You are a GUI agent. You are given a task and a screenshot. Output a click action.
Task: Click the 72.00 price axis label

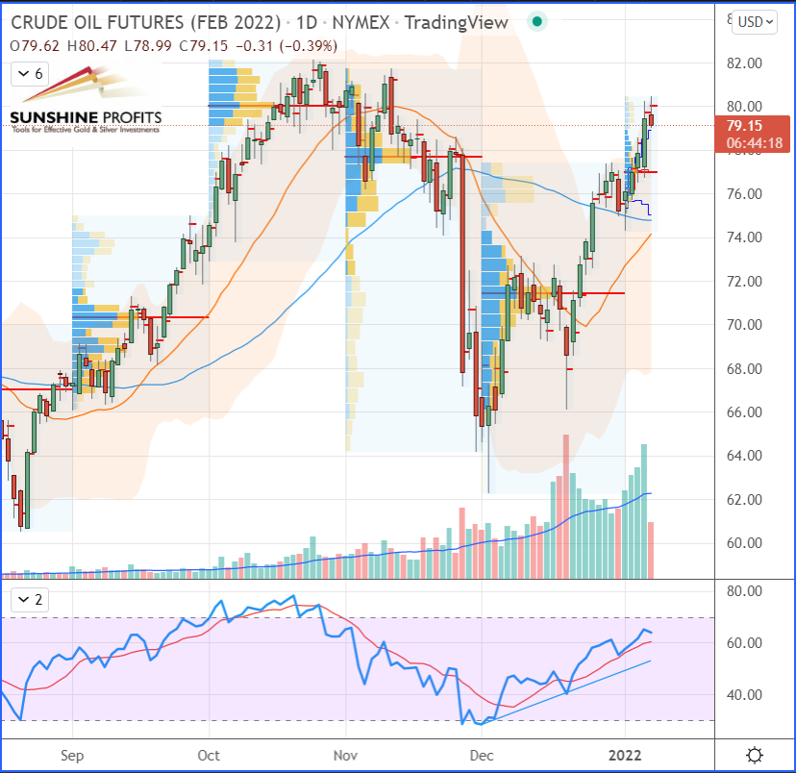(744, 281)
